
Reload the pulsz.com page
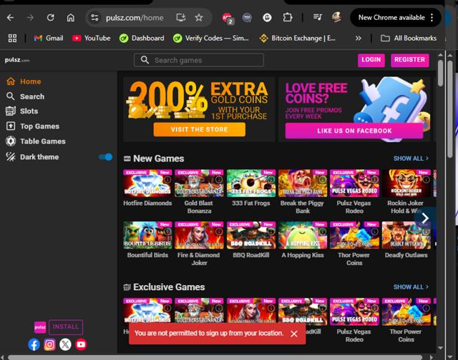51,18
